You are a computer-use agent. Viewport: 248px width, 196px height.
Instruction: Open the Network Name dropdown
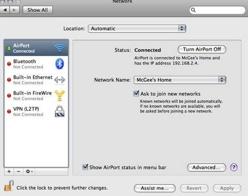(180, 80)
